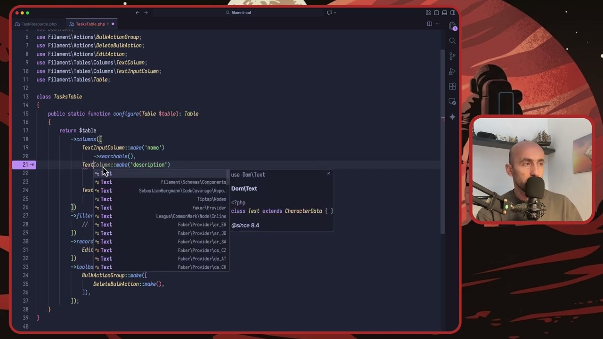Open the Source Control view
This screenshot has width=603, height=339.
click(452, 56)
